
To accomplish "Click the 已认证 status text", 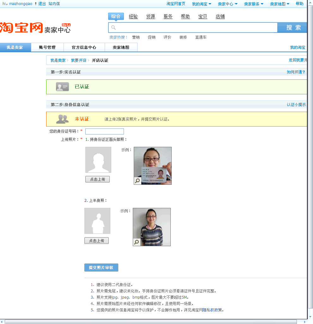I will (x=82, y=87).
